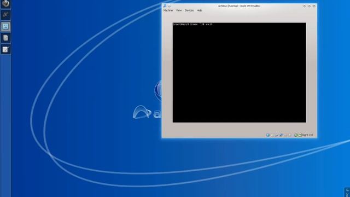Click inside the archlinux VM terminal screen
The width and height of the screenshot is (350, 197).
tap(240, 72)
